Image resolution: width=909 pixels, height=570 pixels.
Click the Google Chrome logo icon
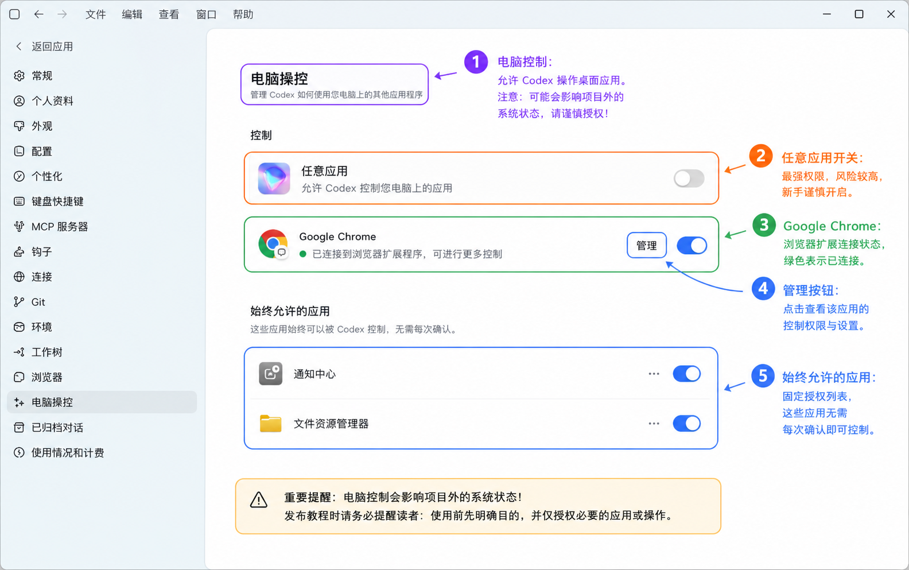pyautogui.click(x=273, y=244)
